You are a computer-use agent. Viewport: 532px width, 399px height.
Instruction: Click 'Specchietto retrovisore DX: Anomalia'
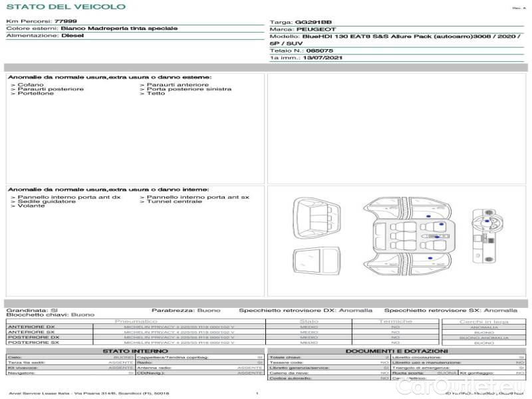(x=305, y=310)
